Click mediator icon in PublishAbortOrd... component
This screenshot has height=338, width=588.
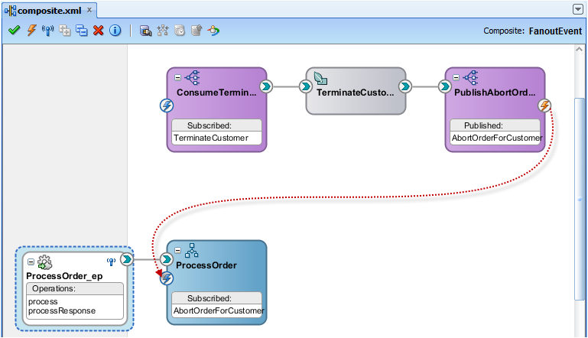(x=470, y=77)
